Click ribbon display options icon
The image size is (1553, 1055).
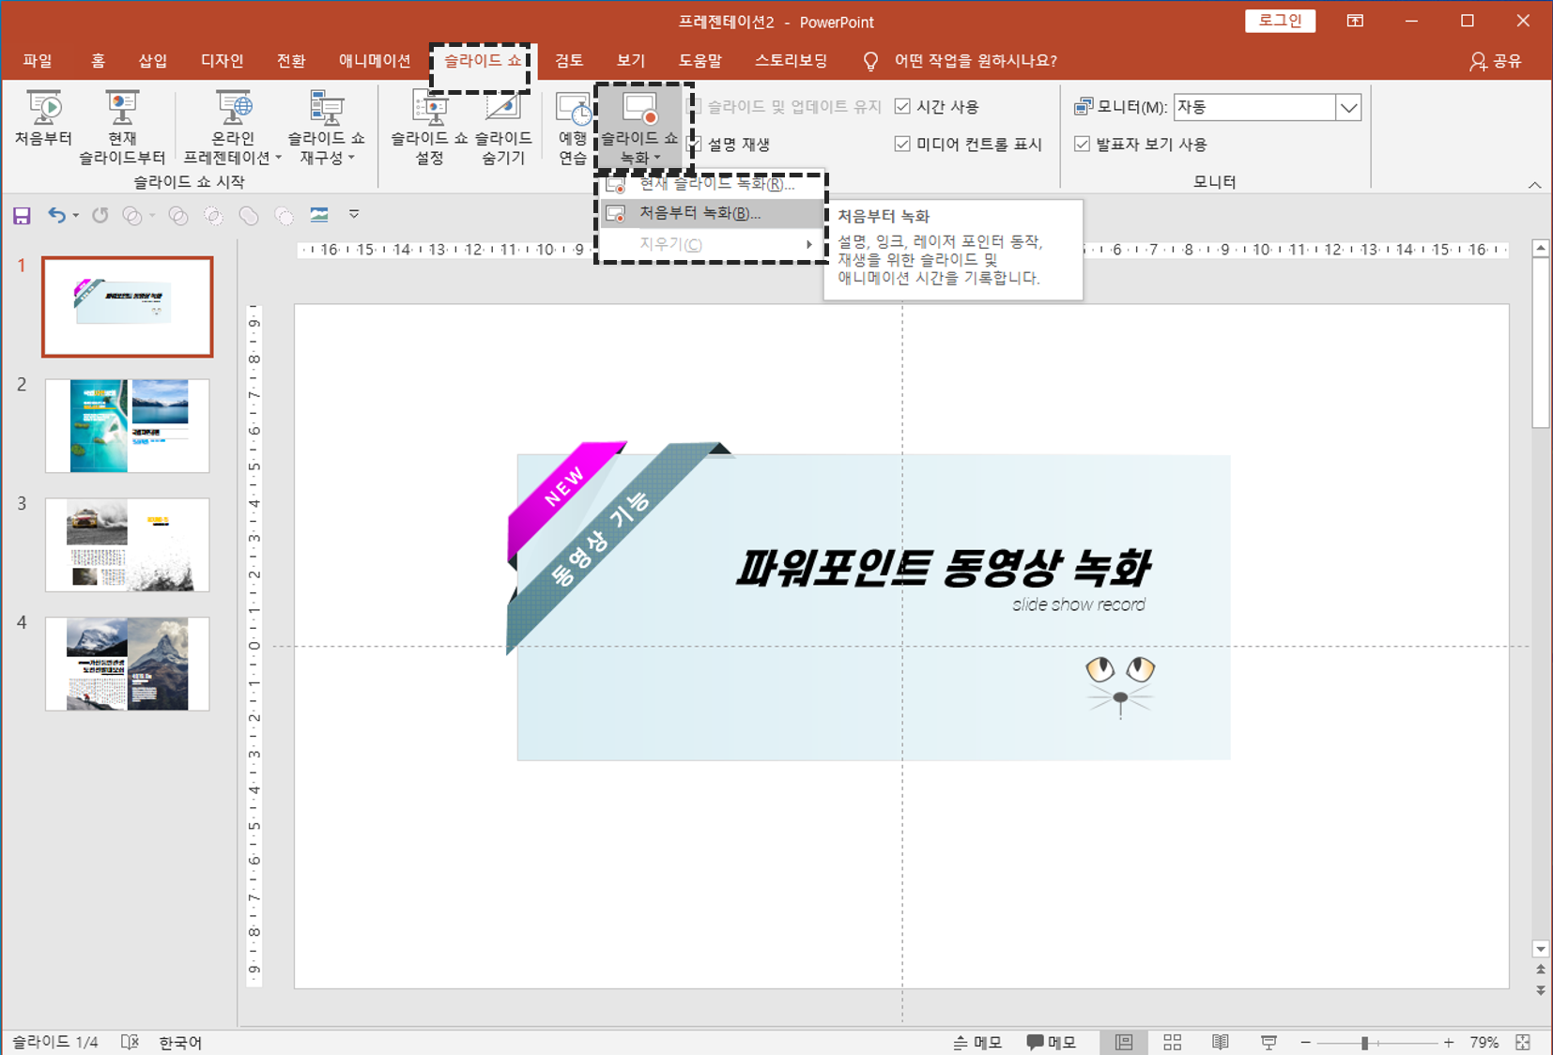click(1355, 21)
